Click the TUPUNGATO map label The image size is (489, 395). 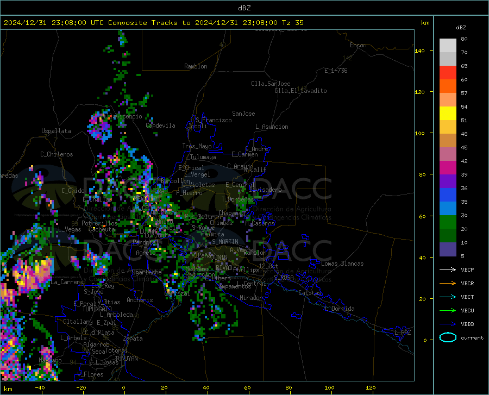97,309
